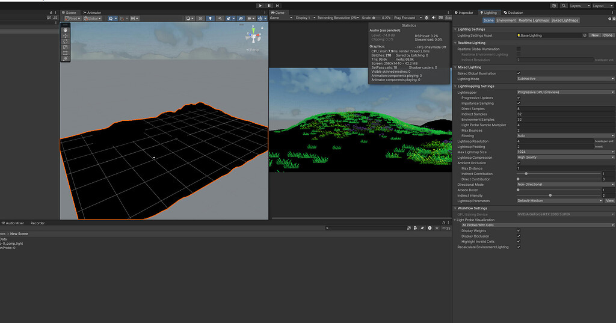
Task: Open the Lighting Mode dropdown
Action: point(565,79)
